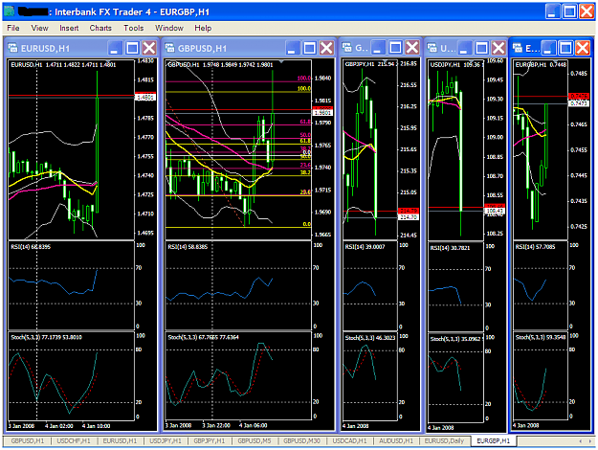
Task: Switch to the GBPUSD,H1 bottom tab
Action: (27, 440)
